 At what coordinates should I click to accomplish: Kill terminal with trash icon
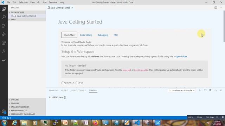(x=210, y=90)
